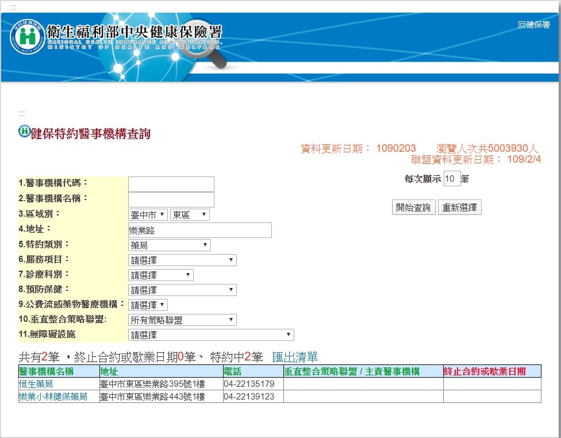Open the 臺中市 city dropdown
Image resolution: width=561 pixels, height=438 pixels.
point(148,215)
